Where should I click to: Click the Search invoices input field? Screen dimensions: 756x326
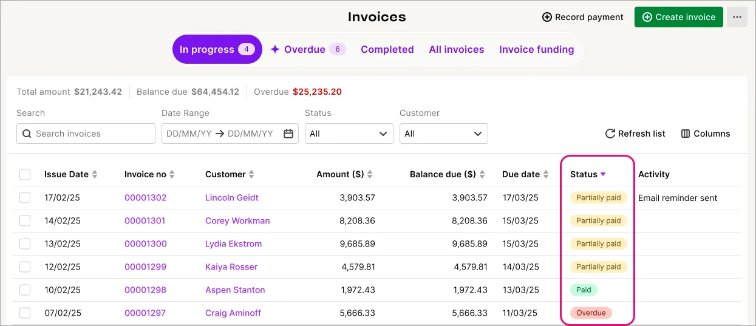point(86,134)
